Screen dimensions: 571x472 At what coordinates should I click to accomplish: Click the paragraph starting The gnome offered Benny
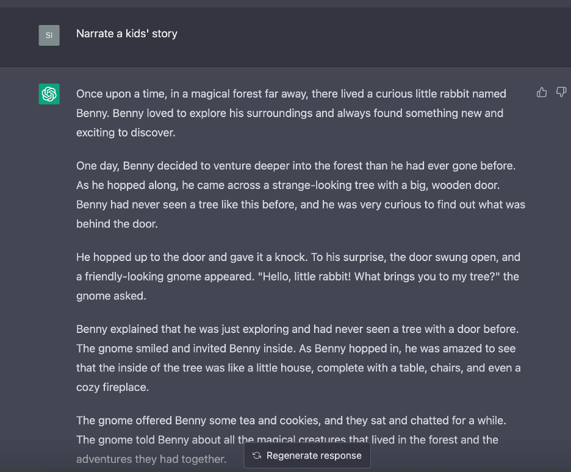[x=292, y=440]
